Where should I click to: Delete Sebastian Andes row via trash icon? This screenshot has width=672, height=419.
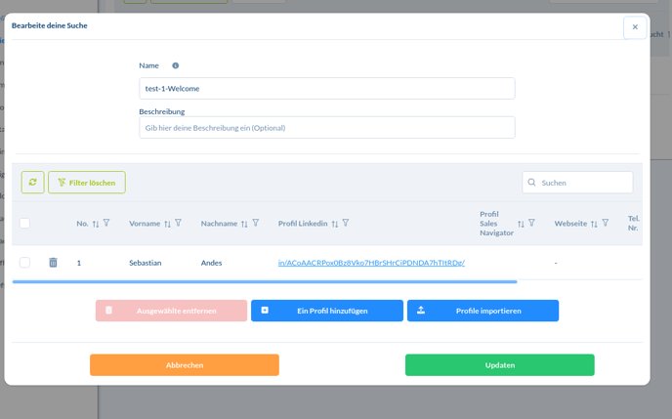[x=53, y=263]
